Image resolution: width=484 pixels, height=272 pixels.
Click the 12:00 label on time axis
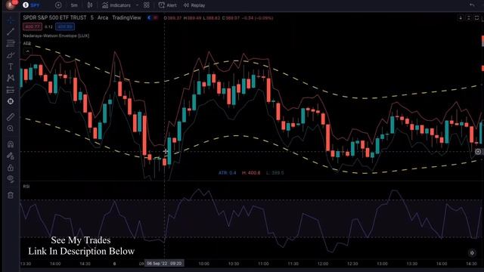(323, 264)
